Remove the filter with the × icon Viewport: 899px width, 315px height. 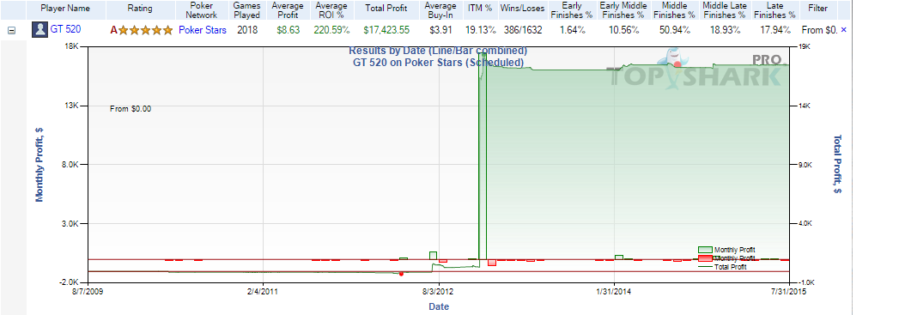[843, 30]
